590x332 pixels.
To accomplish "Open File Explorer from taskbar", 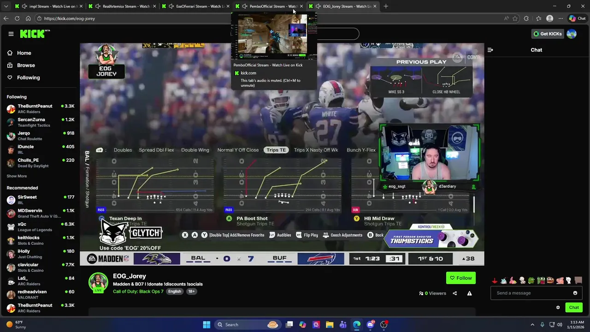I will click(x=330, y=325).
